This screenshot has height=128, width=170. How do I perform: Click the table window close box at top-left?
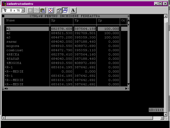point(3,16)
